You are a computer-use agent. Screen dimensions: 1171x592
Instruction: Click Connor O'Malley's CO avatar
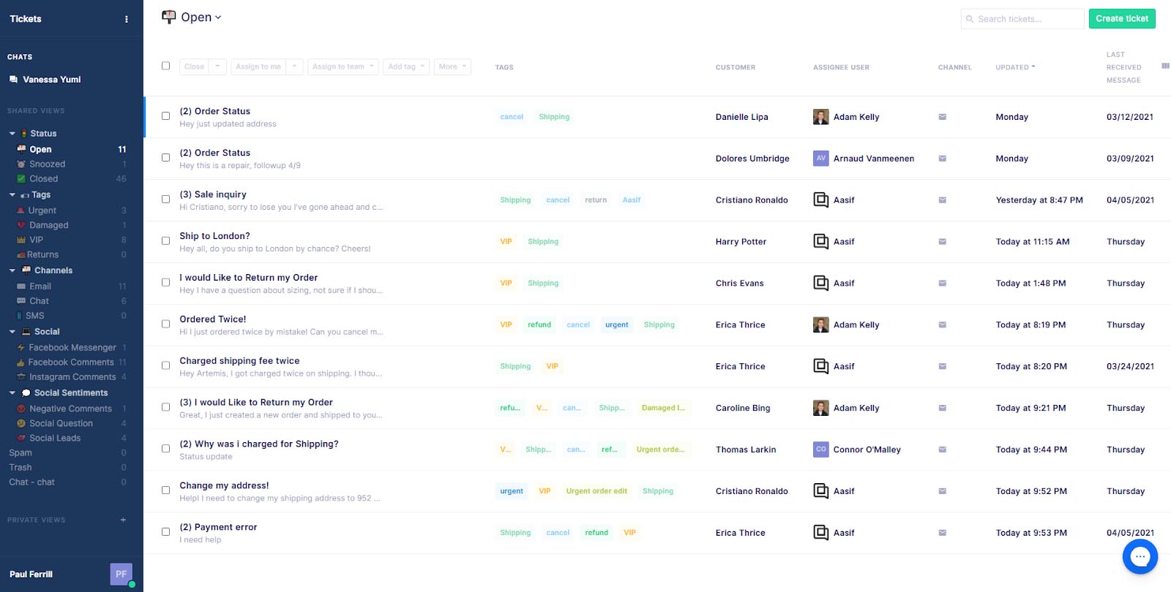[821, 449]
